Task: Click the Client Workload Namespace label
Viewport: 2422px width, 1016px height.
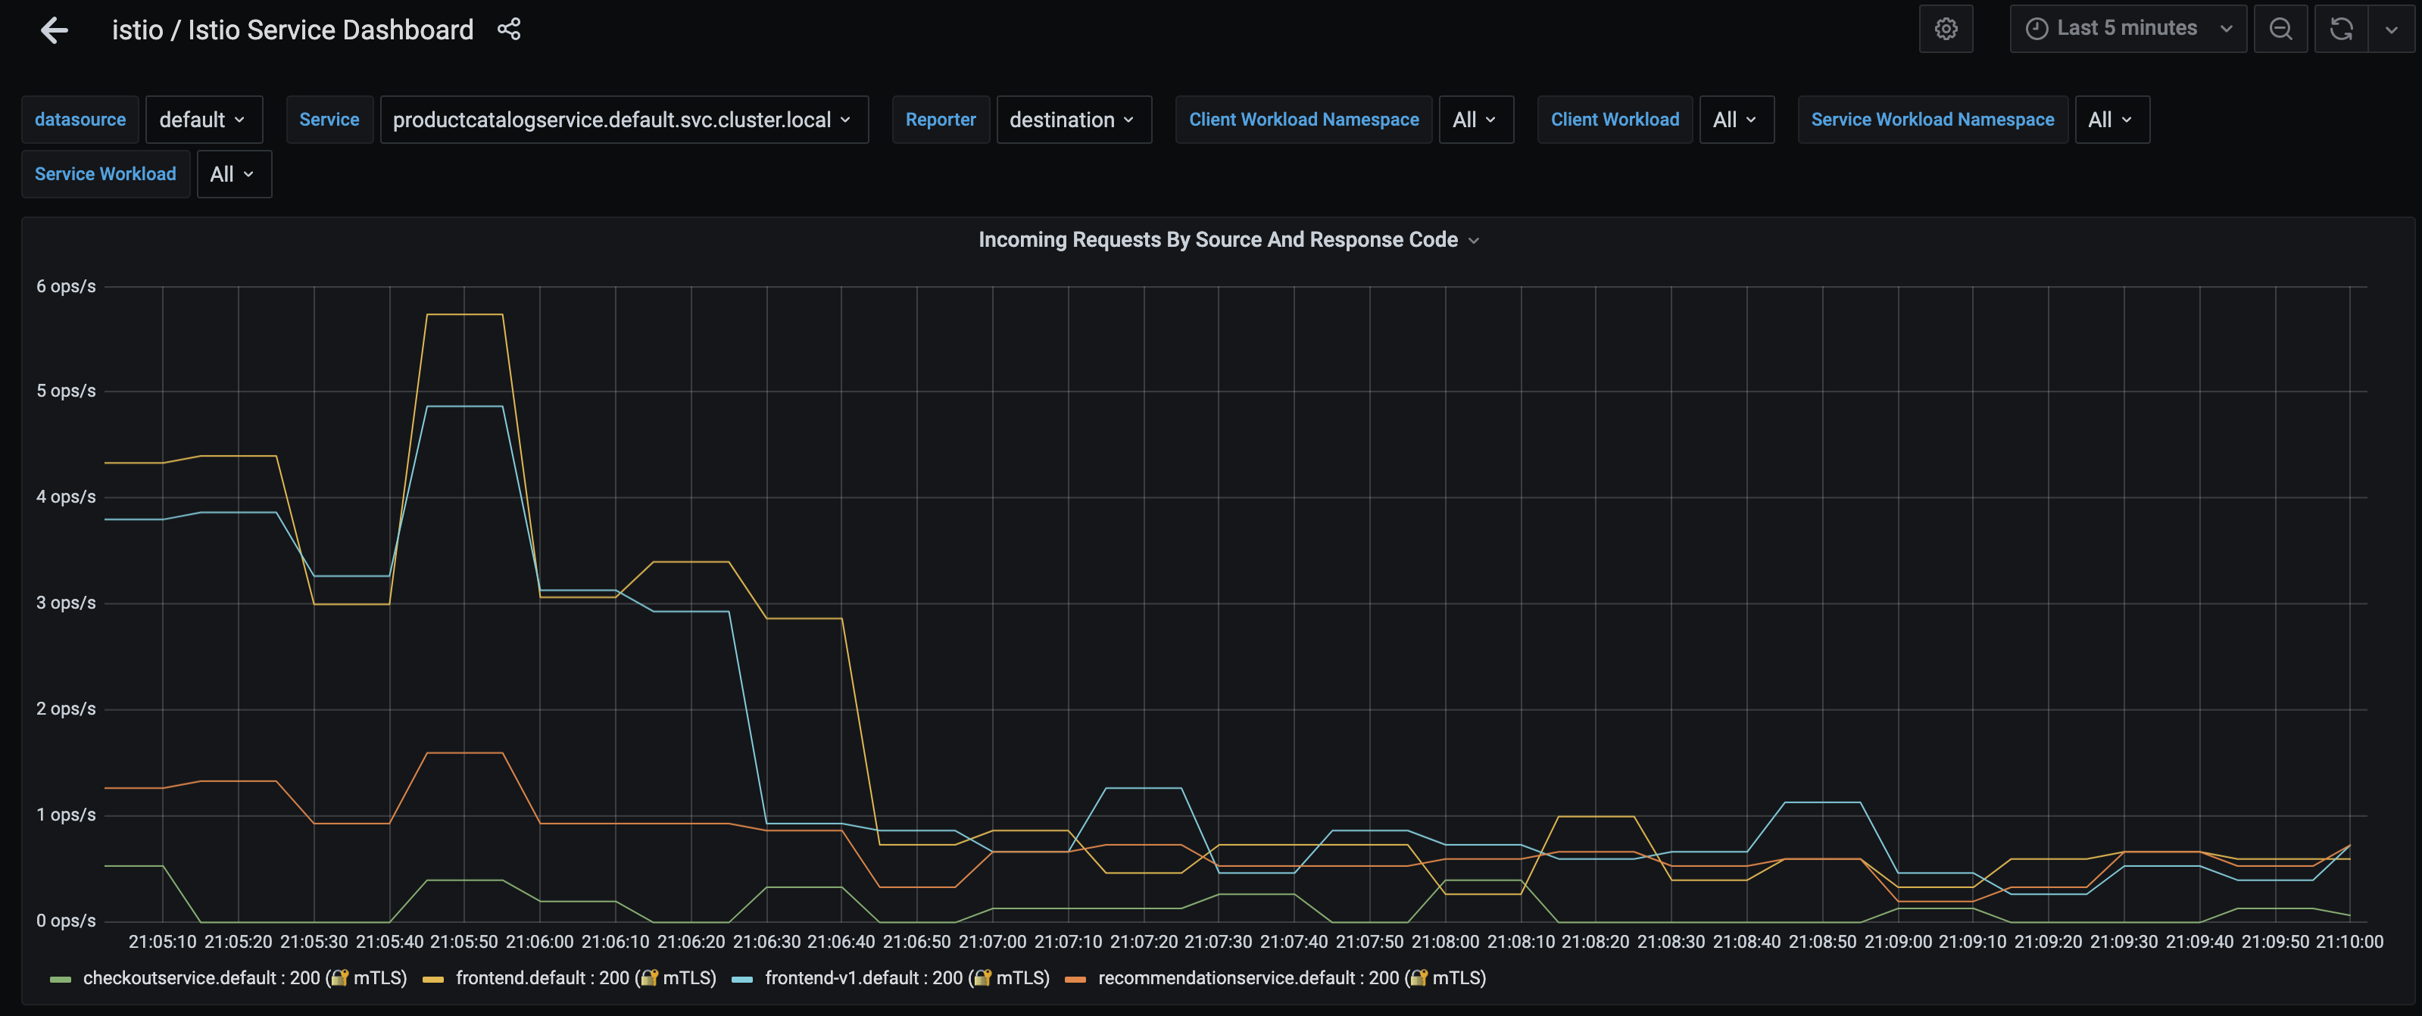Action: click(x=1303, y=120)
